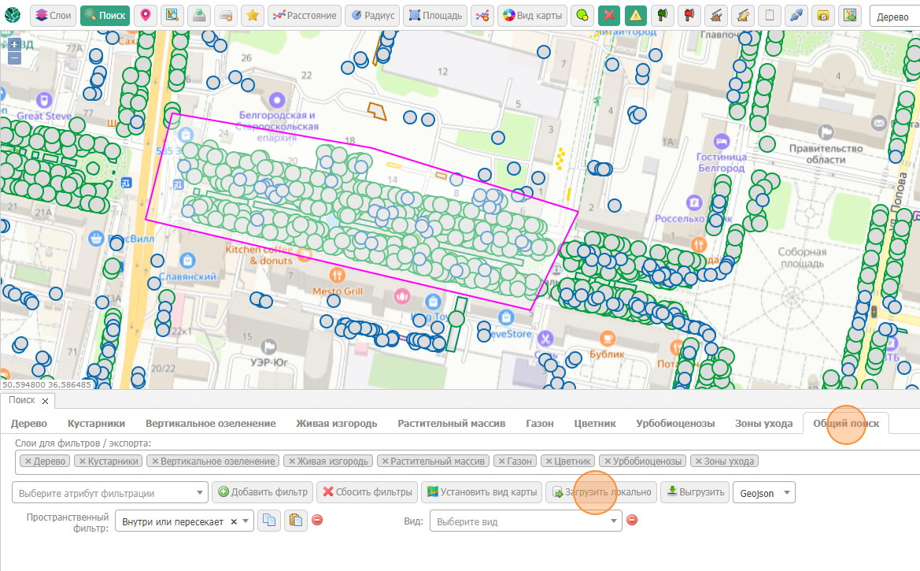Click the Установить вид карты button
920x571 pixels.
point(482,492)
